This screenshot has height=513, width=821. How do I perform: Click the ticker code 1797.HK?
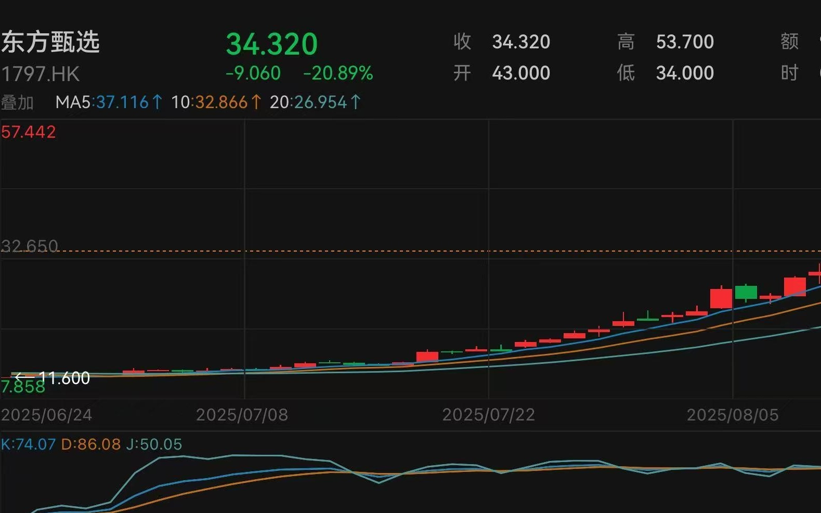coord(41,74)
